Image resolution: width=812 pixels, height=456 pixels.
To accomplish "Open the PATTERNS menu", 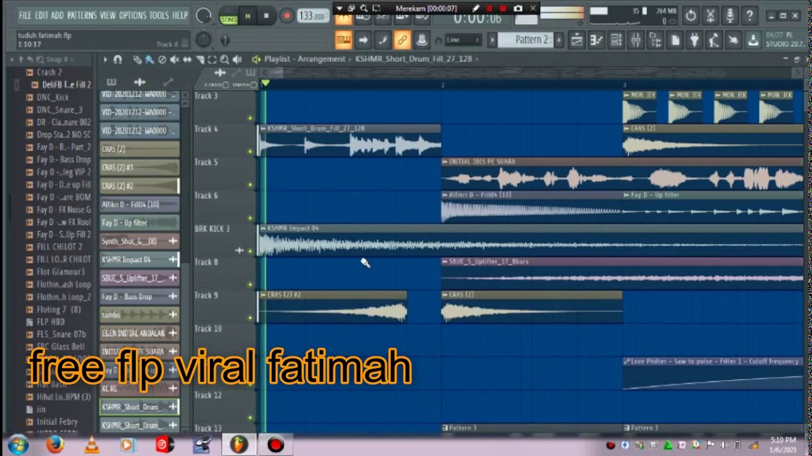I will (82, 15).
